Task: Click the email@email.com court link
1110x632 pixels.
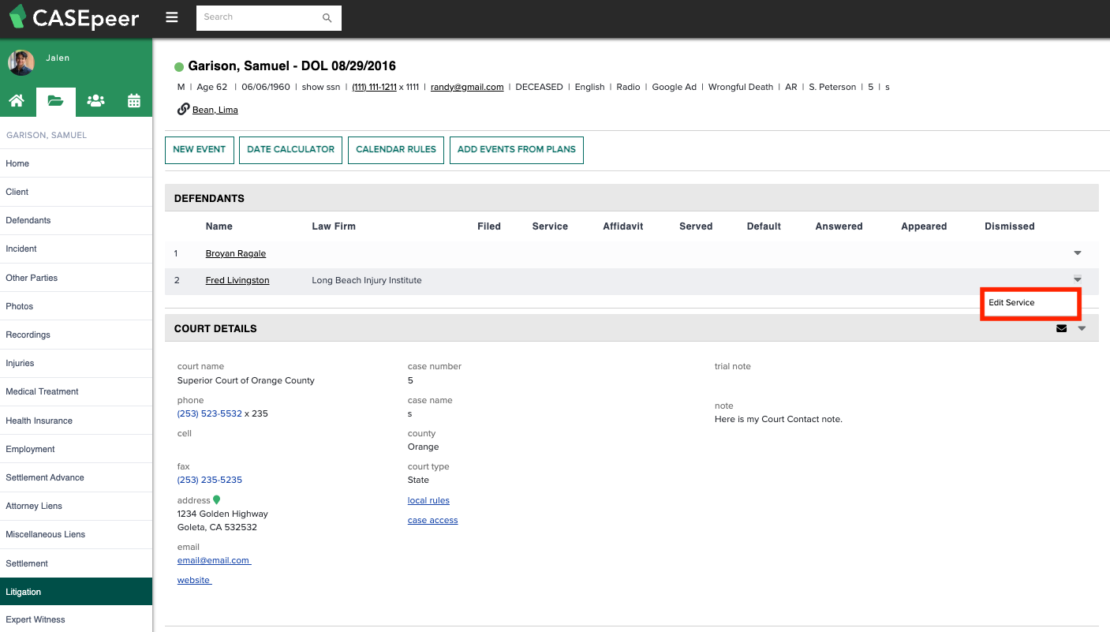Action: pos(215,560)
